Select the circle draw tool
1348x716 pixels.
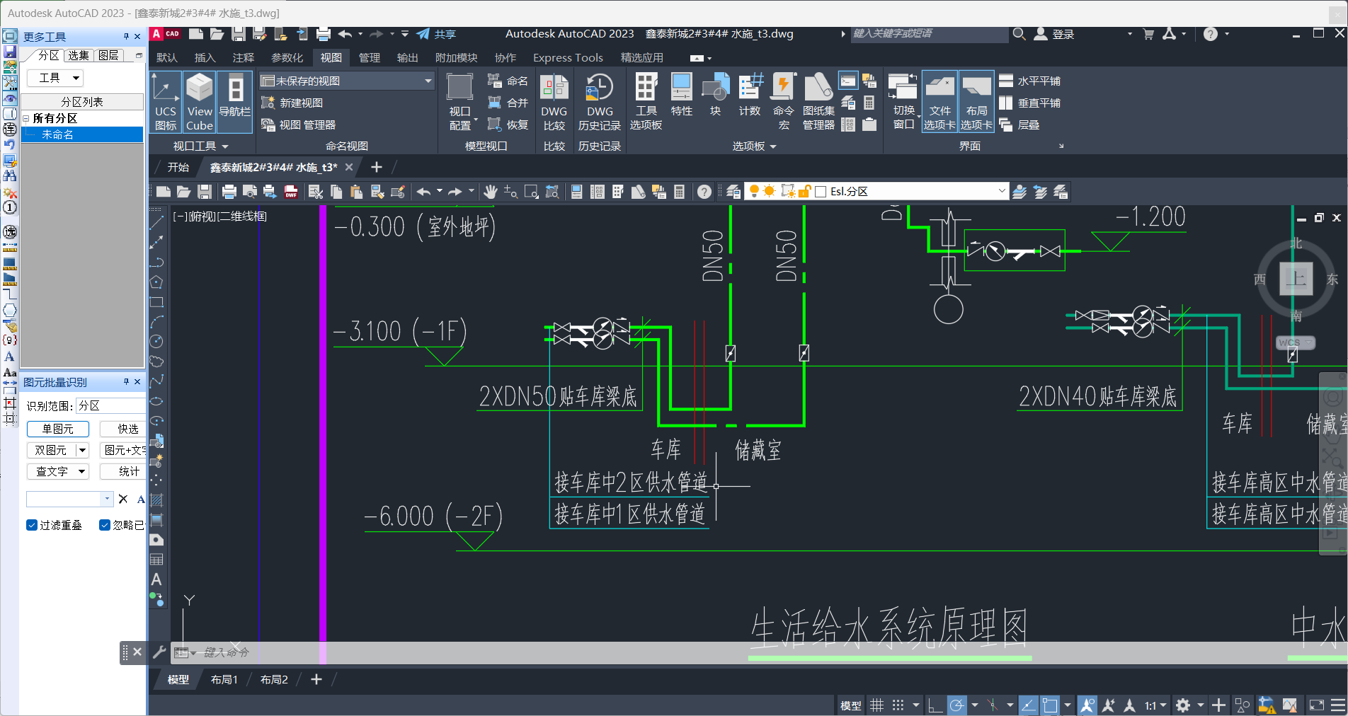[156, 341]
